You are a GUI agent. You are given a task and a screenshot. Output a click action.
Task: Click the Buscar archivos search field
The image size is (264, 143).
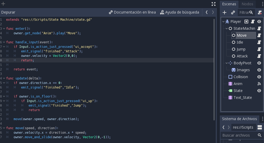click(239, 135)
